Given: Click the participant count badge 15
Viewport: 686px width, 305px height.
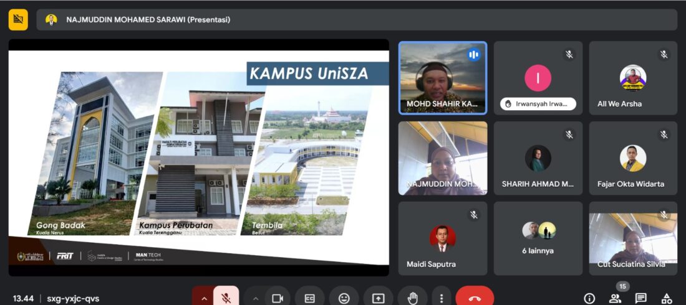Looking at the screenshot, I should [623, 287].
